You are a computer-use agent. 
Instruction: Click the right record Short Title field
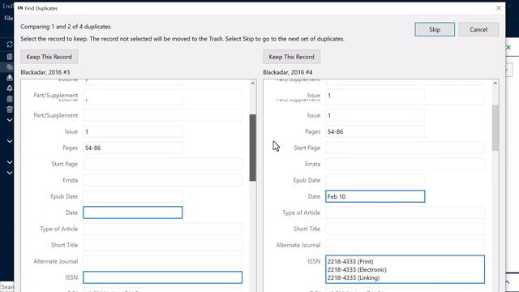[405, 229]
